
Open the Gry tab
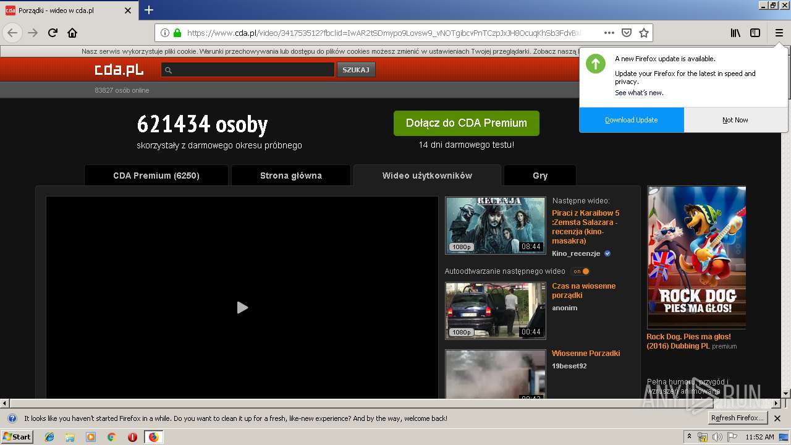click(x=540, y=176)
